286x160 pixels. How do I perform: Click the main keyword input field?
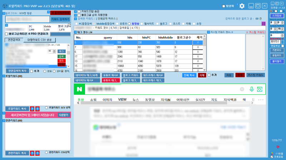[x=28, y=19]
